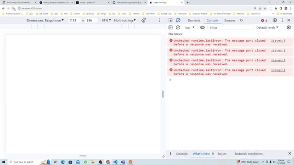Toggle the device toolbar icon
294x165 pixels.
point(178,20)
